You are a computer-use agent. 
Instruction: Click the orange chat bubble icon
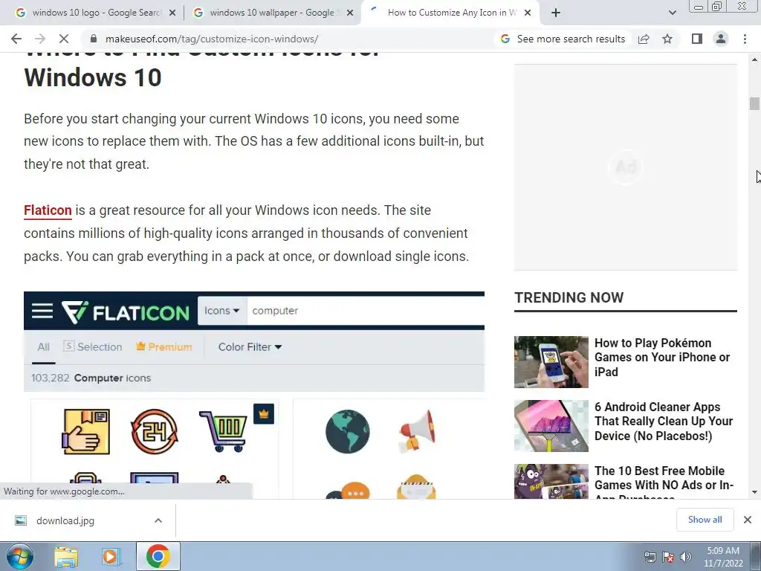[356, 491]
